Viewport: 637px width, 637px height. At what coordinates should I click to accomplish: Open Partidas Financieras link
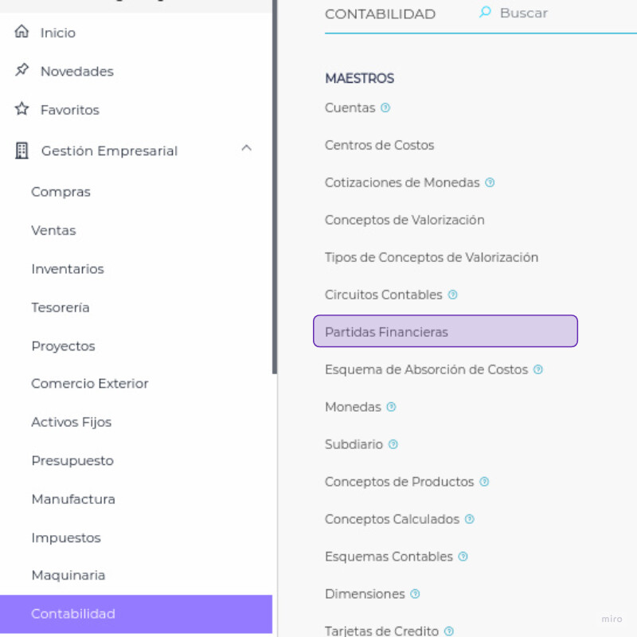387,332
